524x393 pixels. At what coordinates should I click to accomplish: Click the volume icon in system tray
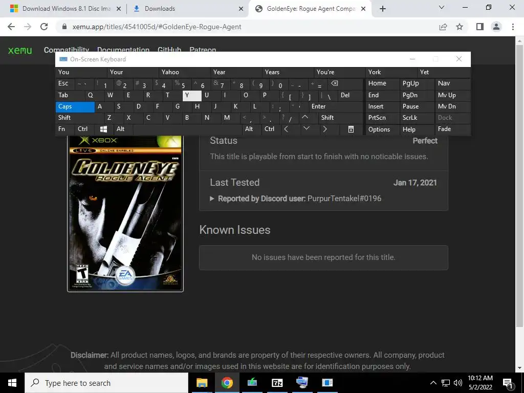click(x=458, y=383)
